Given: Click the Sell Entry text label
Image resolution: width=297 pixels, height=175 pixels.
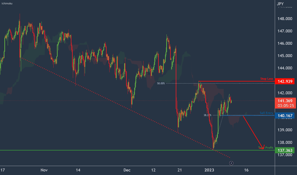Looking at the screenshot, I should tap(266, 113).
